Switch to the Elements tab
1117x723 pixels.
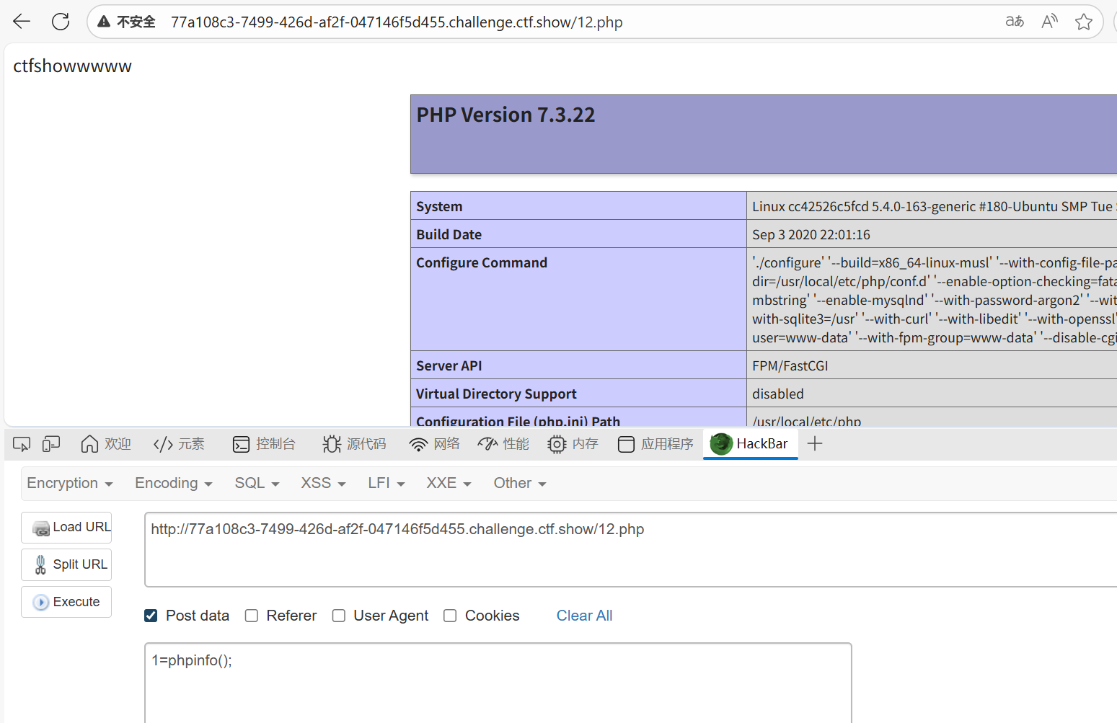pos(179,444)
